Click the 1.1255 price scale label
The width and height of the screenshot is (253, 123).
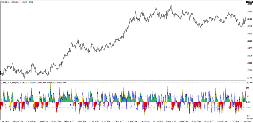click(249, 48)
